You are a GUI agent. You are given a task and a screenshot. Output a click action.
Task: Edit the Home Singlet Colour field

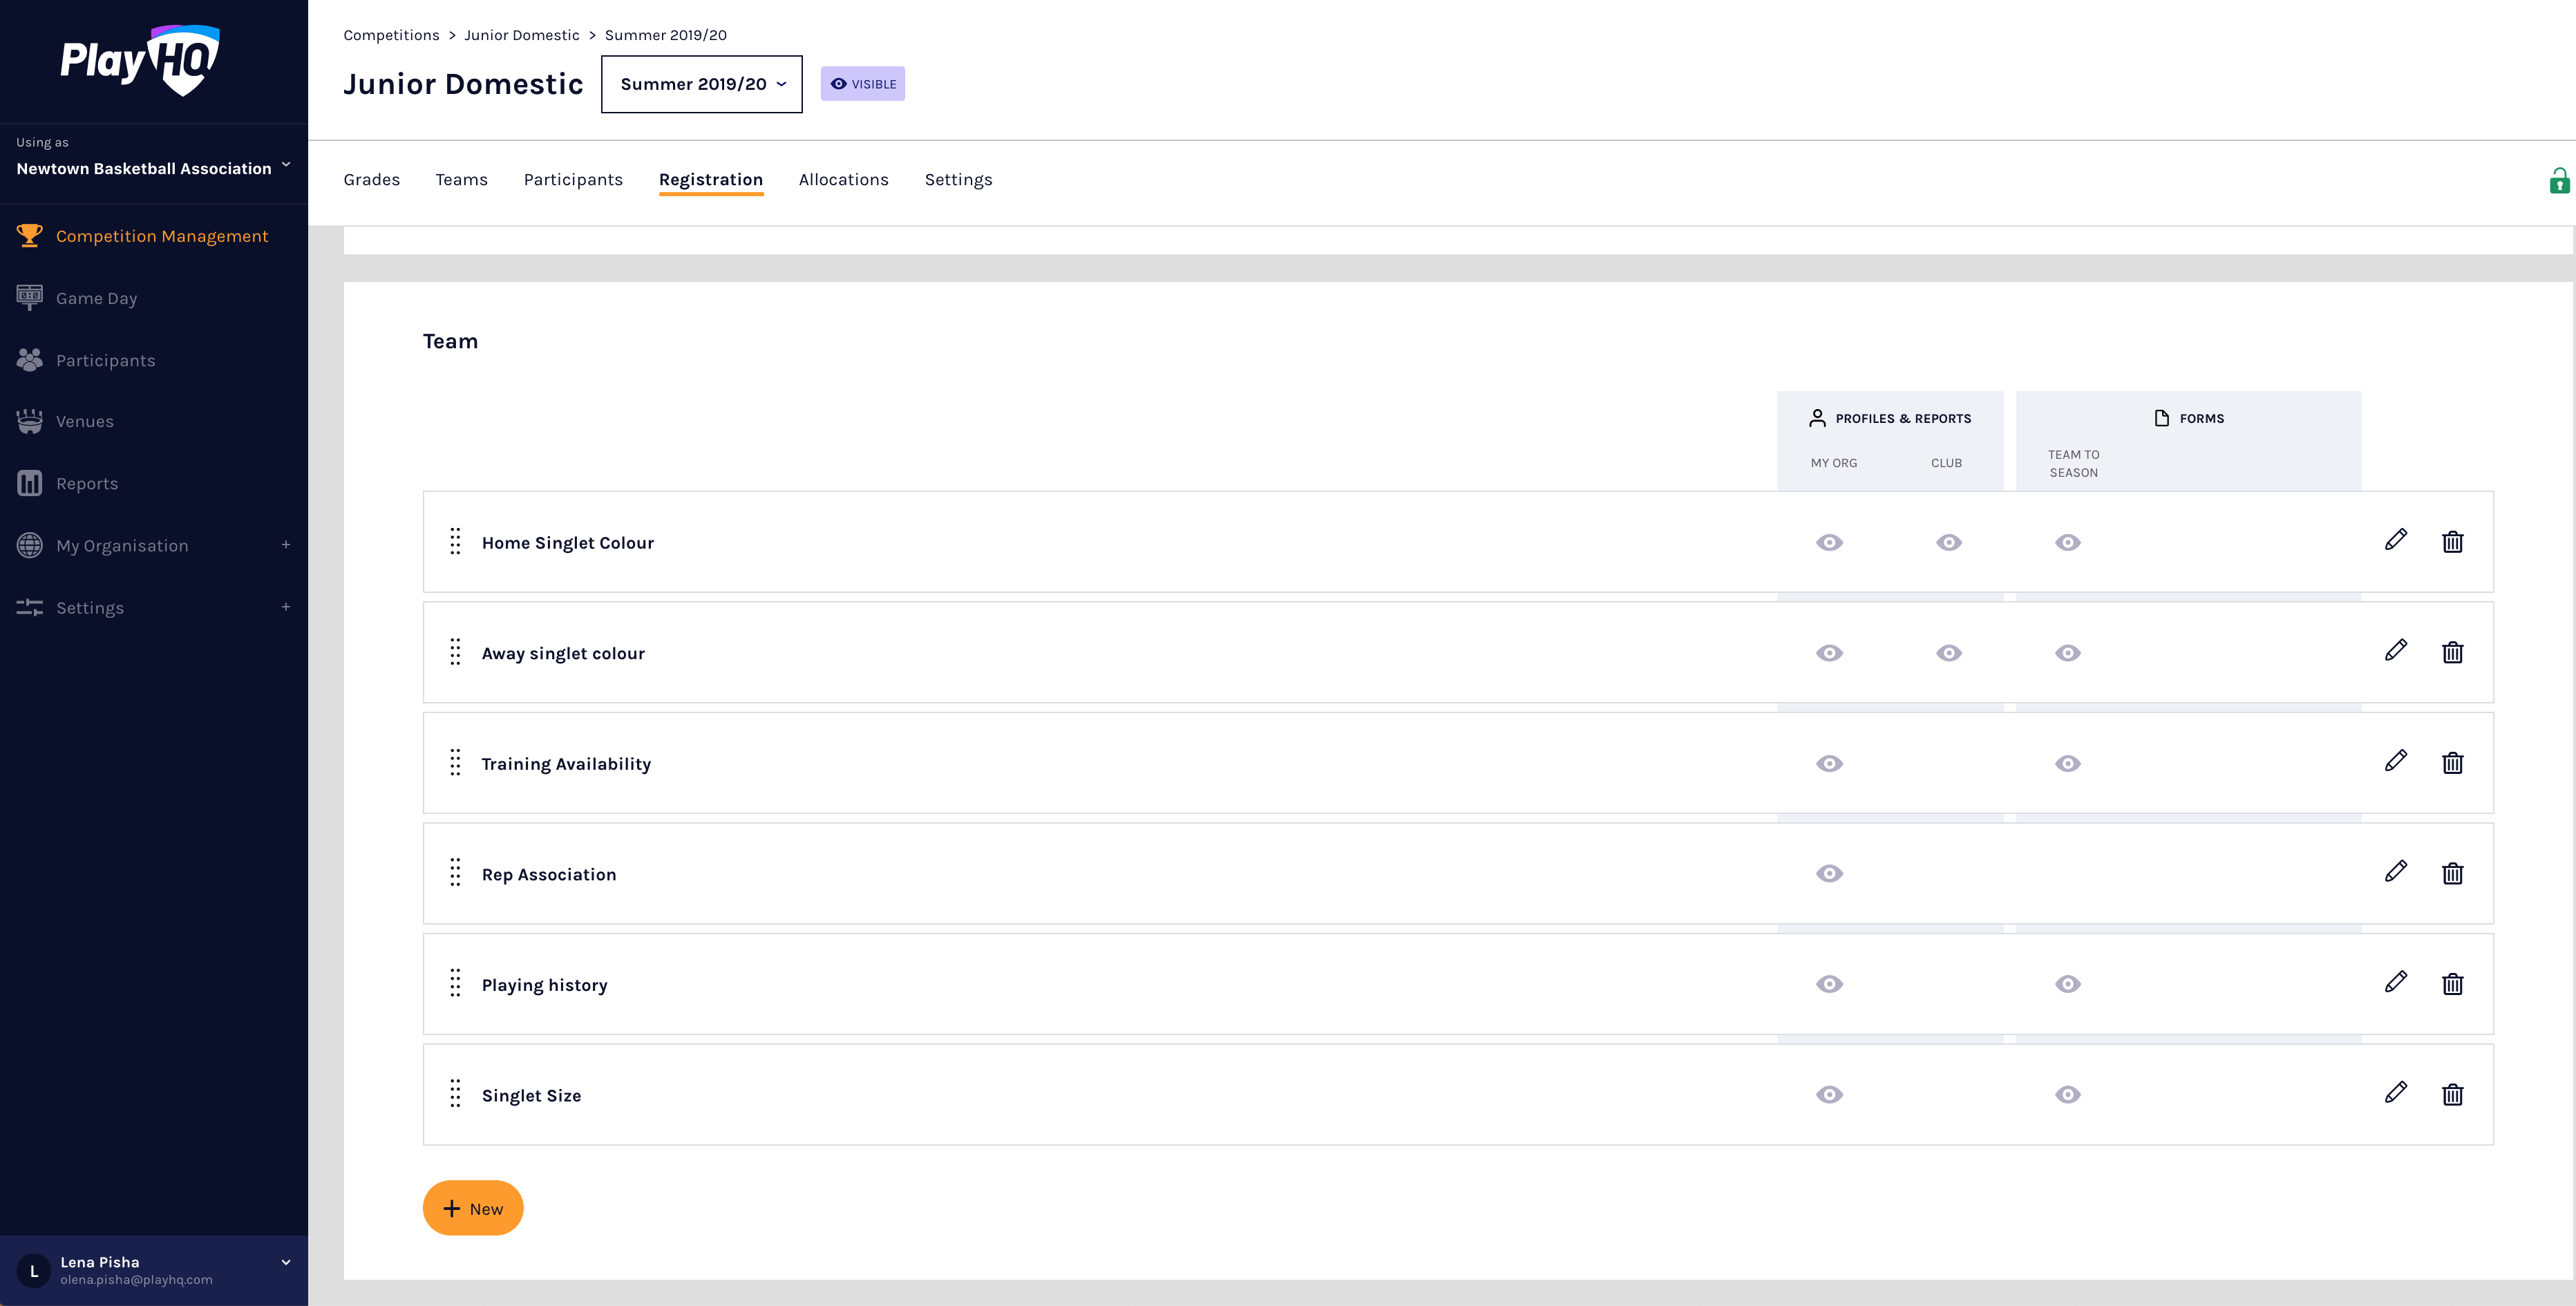(x=2395, y=541)
